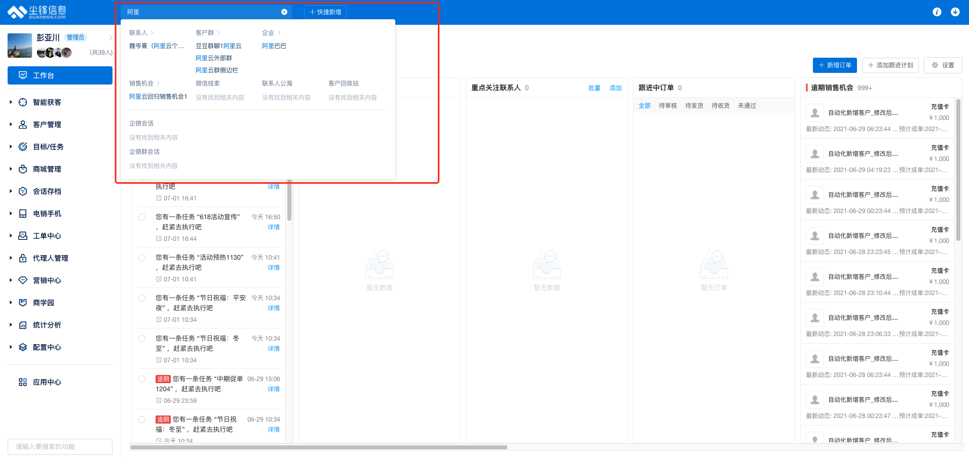Viewport: 969px width, 458px height.
Task: Click the 电销手机 phone icon
Action: 23,214
